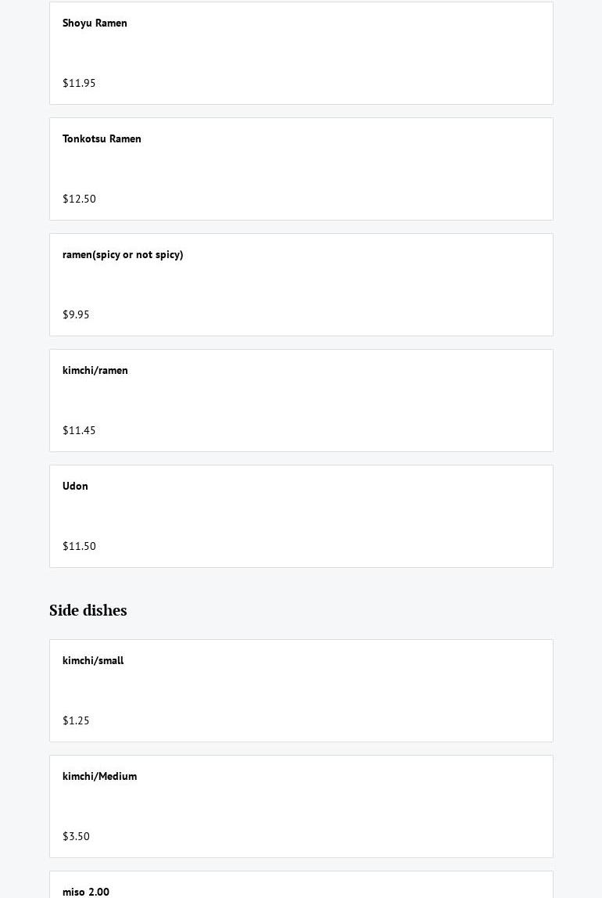602x898 pixels.
Task: Open the Shoyu Ramen menu item
Action: [x=95, y=23]
